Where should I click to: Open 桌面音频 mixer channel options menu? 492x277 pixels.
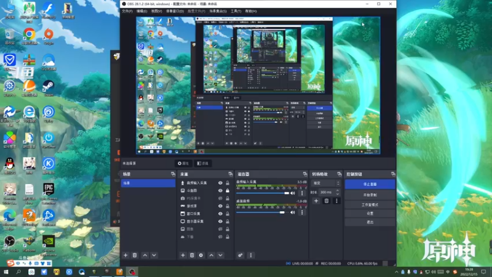pos(302,212)
